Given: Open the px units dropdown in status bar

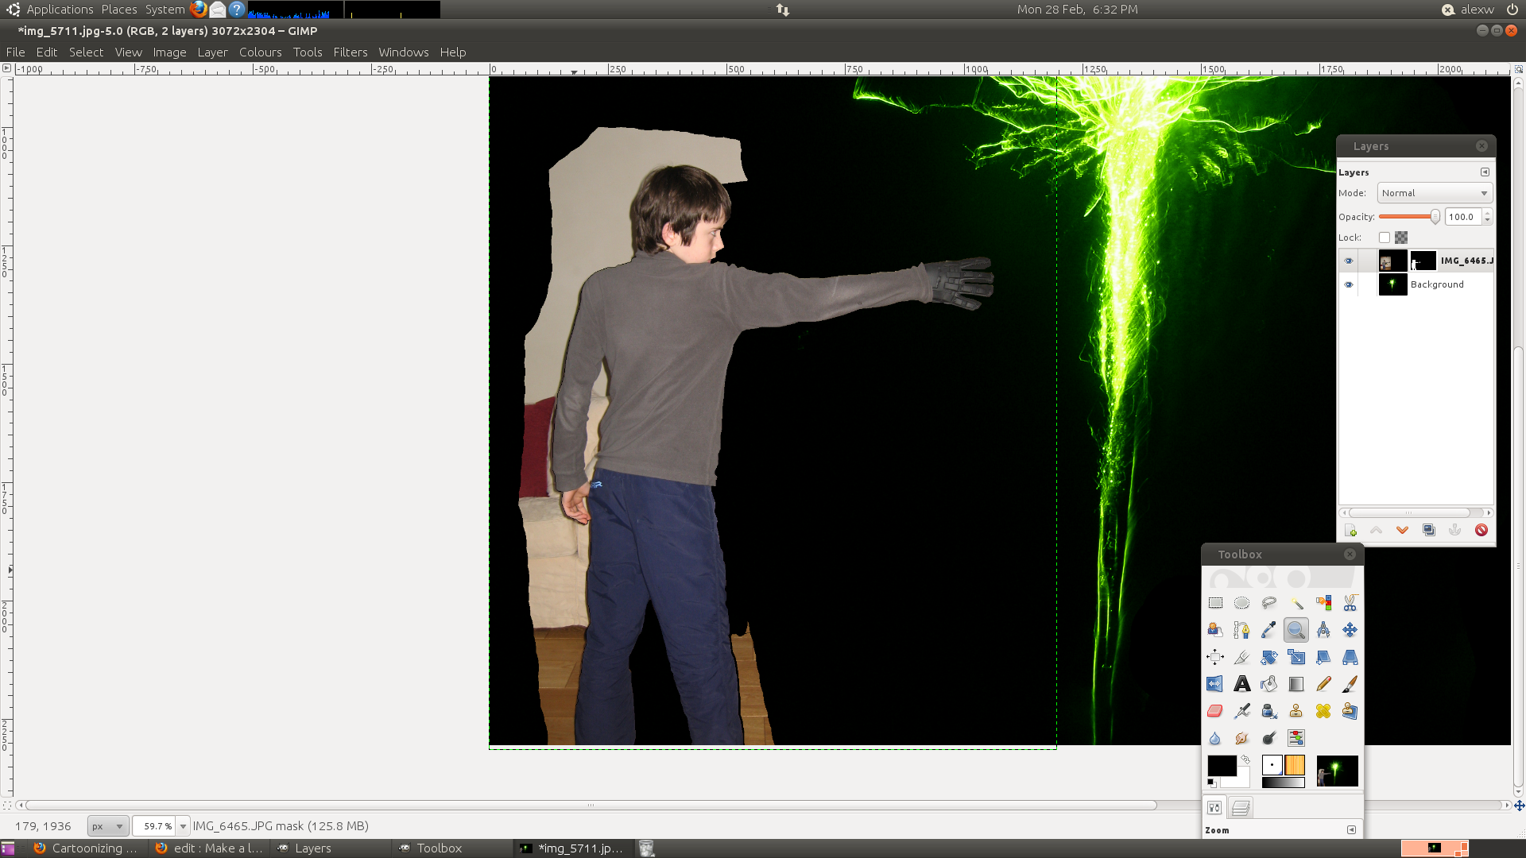Looking at the screenshot, I should point(108,826).
